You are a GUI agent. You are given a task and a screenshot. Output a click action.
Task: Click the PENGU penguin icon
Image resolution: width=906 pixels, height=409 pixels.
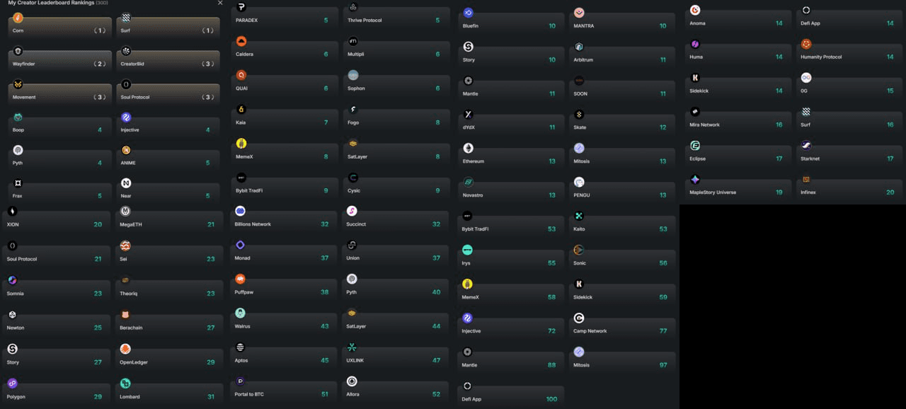579,182
